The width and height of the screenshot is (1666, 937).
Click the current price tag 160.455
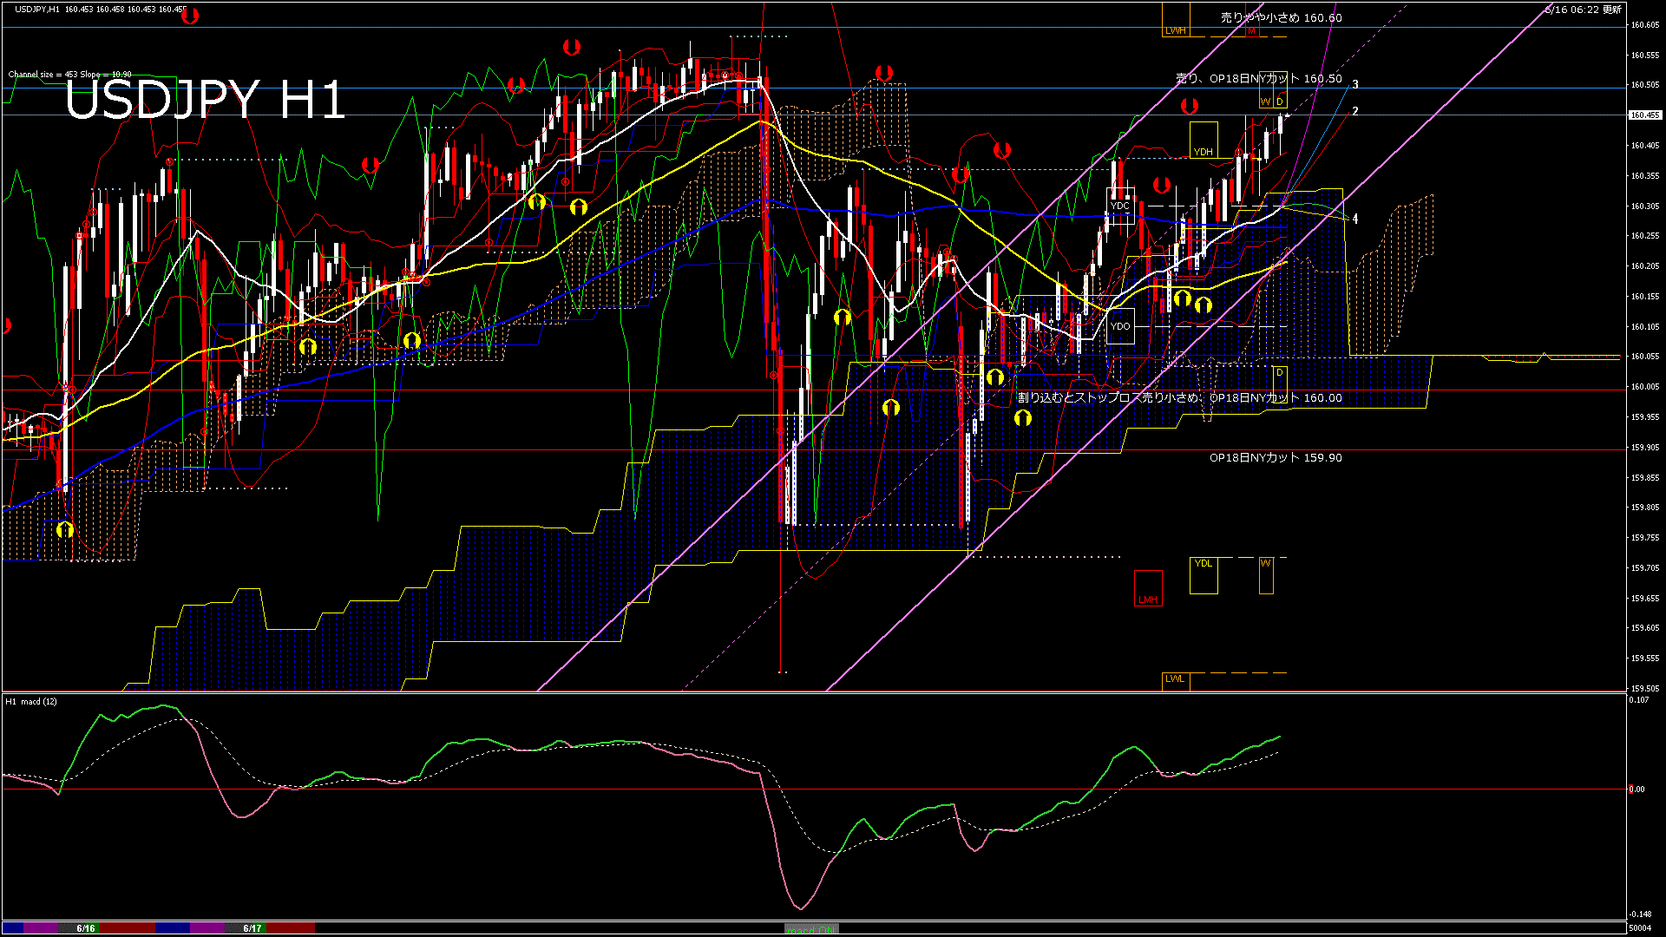tap(1644, 115)
